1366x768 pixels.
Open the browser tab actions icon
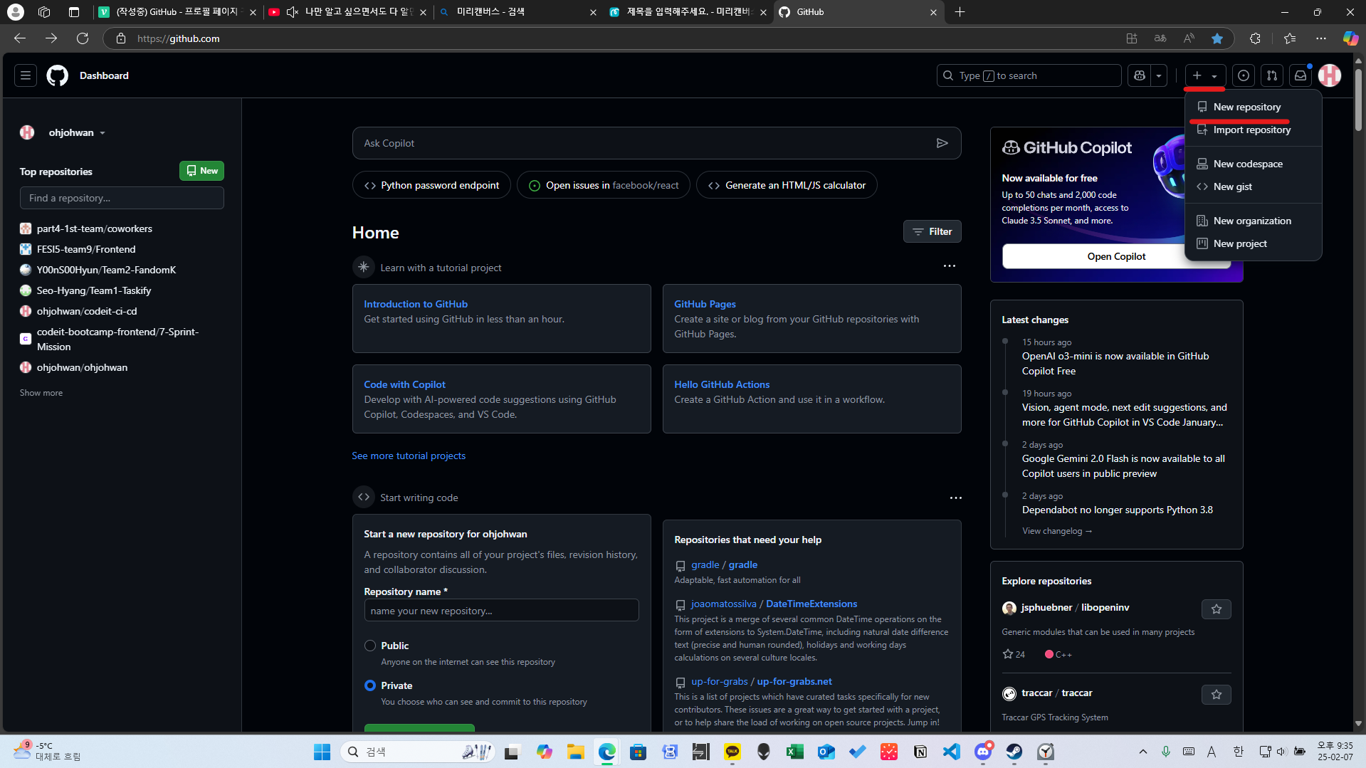pos(74,12)
